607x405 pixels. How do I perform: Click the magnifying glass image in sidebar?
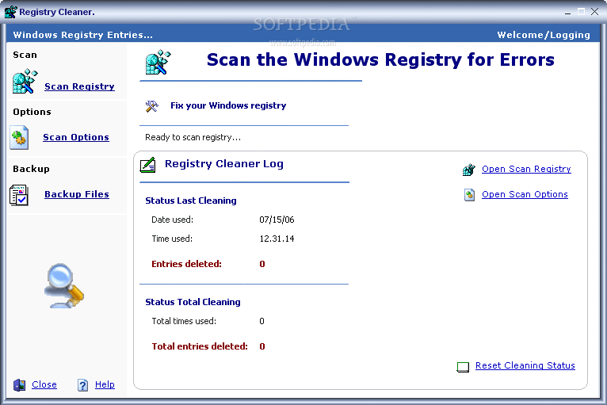click(x=64, y=286)
